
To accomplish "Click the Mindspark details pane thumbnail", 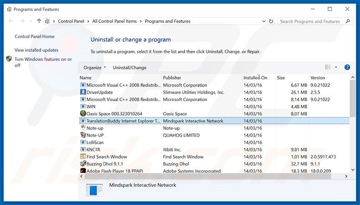I will pyautogui.click(x=94, y=190).
